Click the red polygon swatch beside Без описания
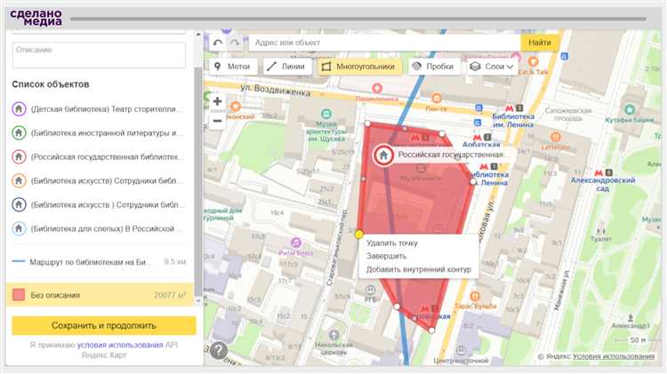 pyautogui.click(x=19, y=295)
